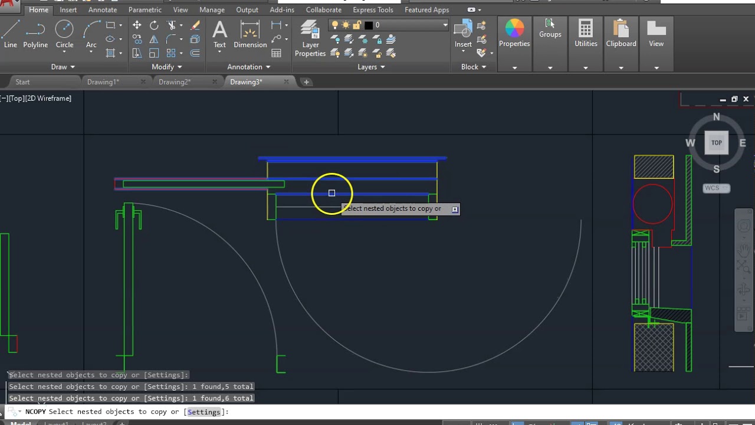Toggle layer on/off lightbulb in layer box
Screen dimensions: 755x425
(x=335, y=25)
